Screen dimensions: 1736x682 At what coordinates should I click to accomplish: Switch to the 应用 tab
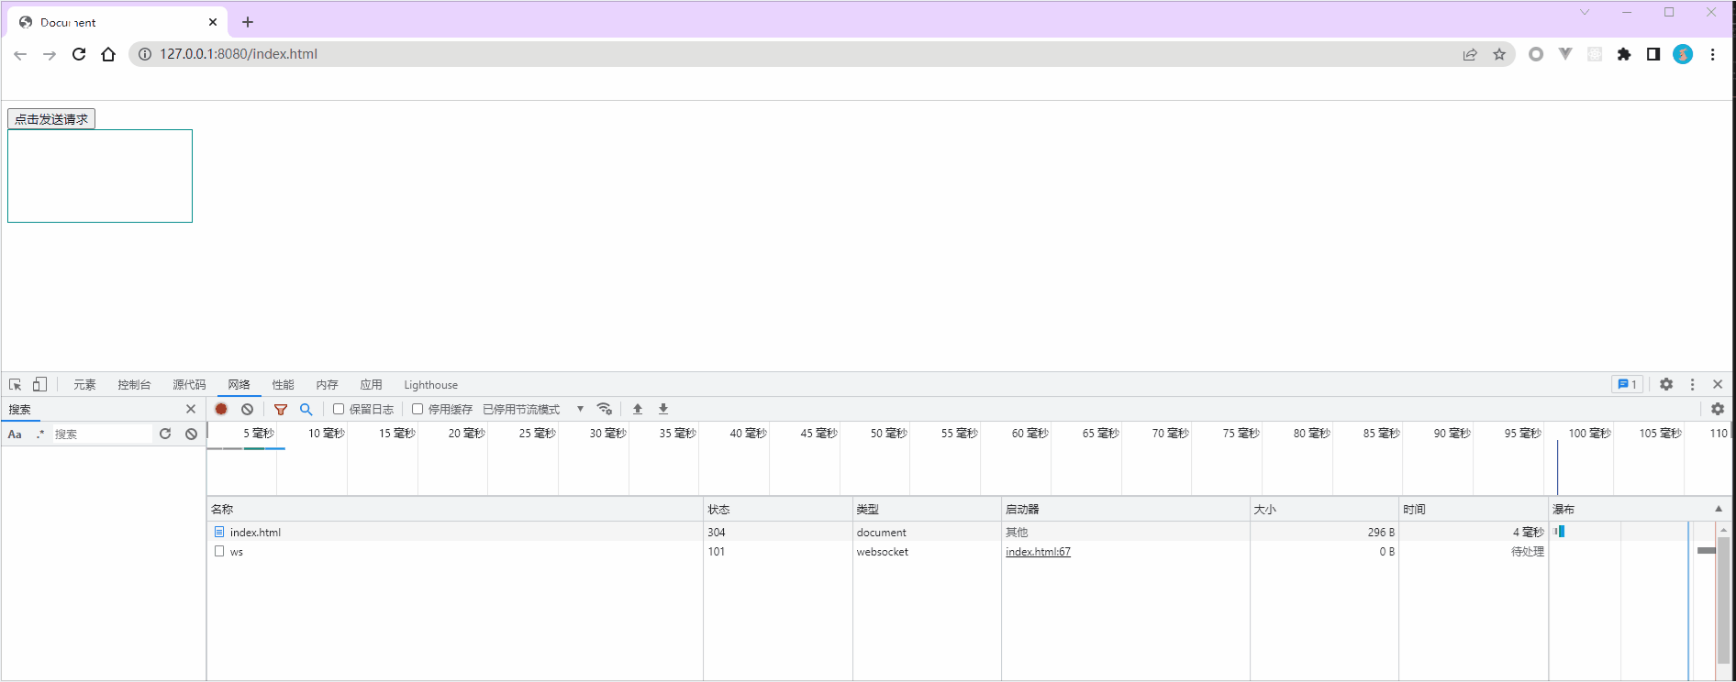pyautogui.click(x=371, y=385)
